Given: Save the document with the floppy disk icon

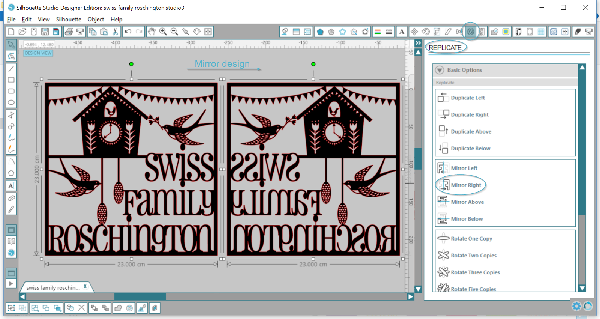Looking at the screenshot, I should tap(45, 32).
